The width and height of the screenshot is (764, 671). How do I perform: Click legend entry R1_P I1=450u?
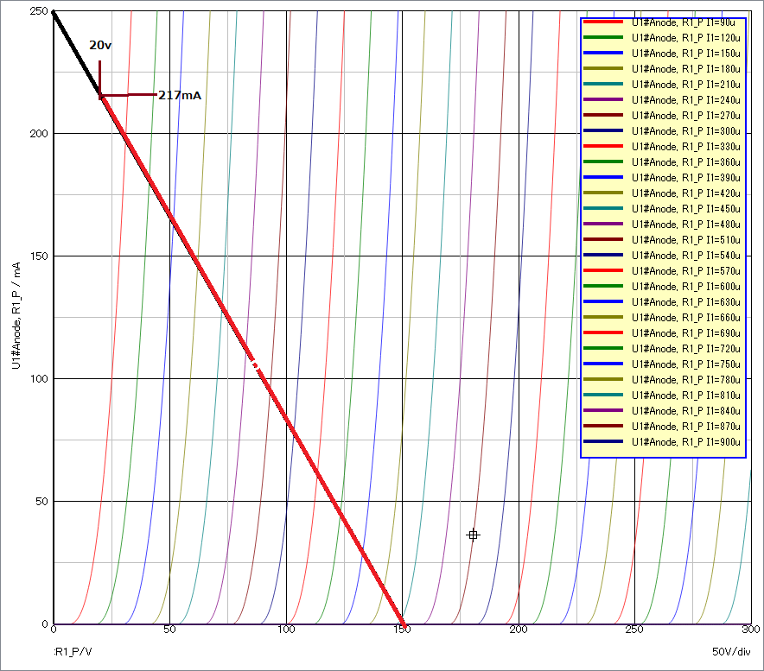(x=662, y=208)
